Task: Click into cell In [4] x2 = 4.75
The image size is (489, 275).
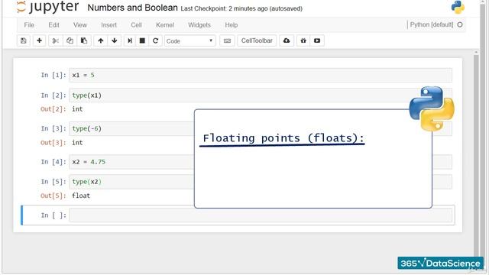Action: (131, 162)
